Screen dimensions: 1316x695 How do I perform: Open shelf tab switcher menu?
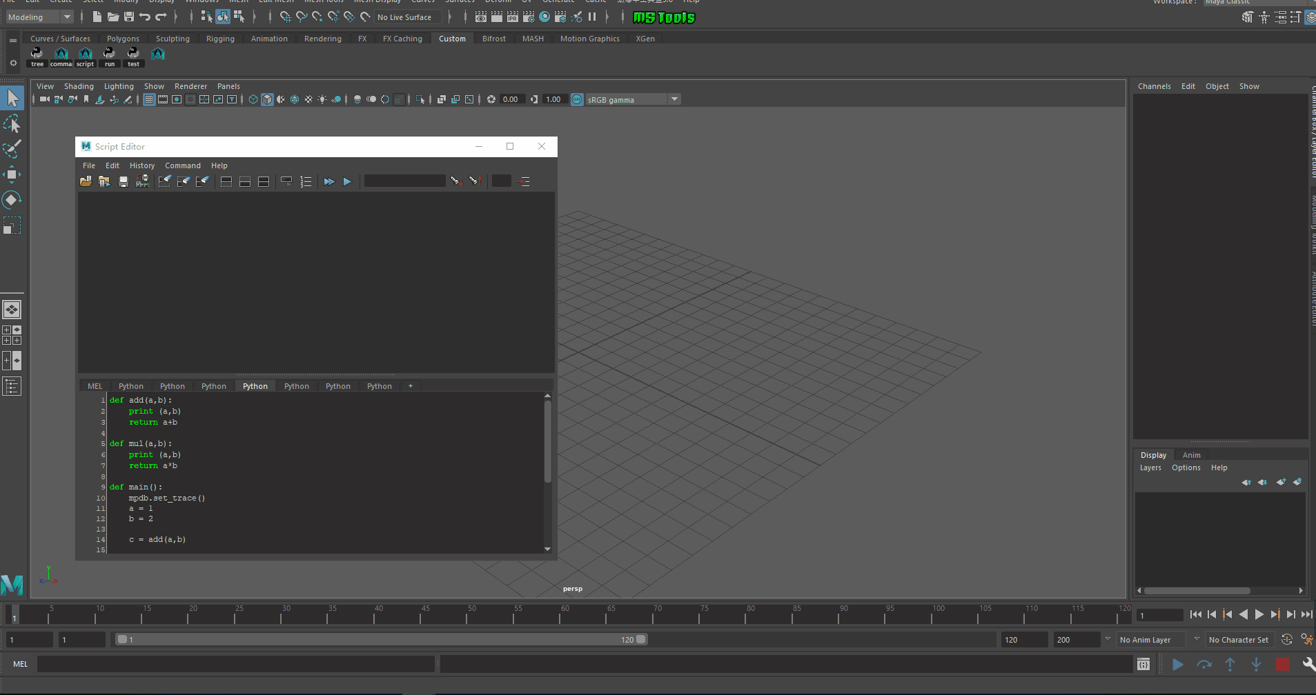point(13,40)
